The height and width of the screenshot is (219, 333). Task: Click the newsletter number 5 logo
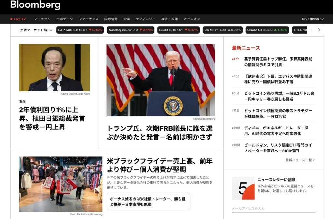[243, 188]
